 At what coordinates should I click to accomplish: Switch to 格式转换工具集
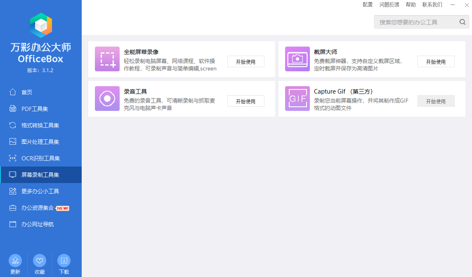(x=40, y=125)
